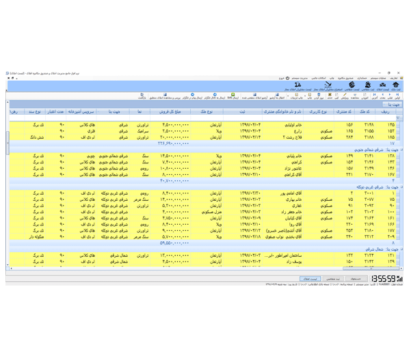
Task: Click the print (چاپ) toolbar icon
Action: (x=310, y=95)
